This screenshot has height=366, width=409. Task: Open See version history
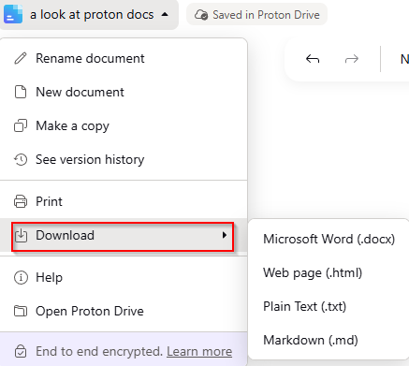tap(124, 159)
